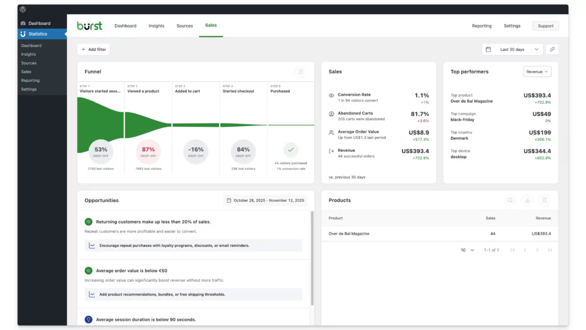Click the Add filter button
Image resolution: width=586 pixels, height=330 pixels.
(x=93, y=49)
